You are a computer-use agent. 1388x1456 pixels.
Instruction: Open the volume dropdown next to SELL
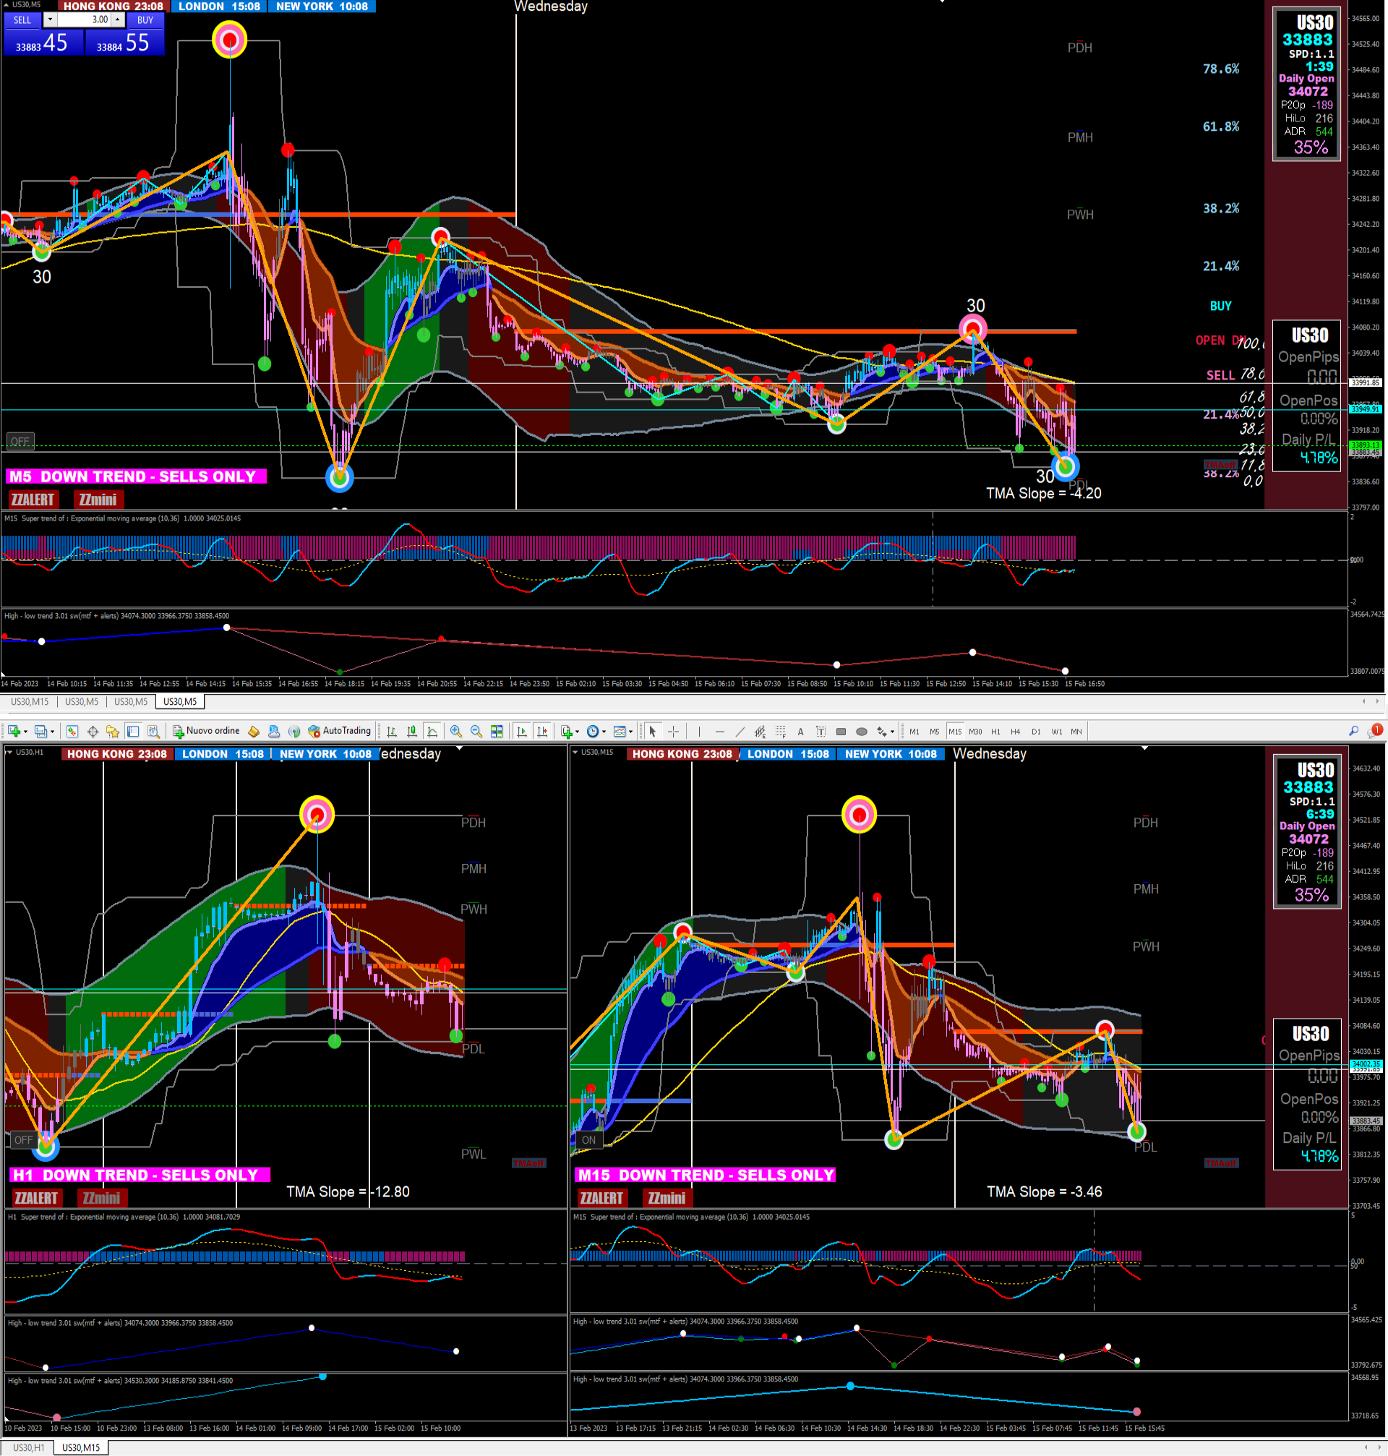[x=51, y=20]
